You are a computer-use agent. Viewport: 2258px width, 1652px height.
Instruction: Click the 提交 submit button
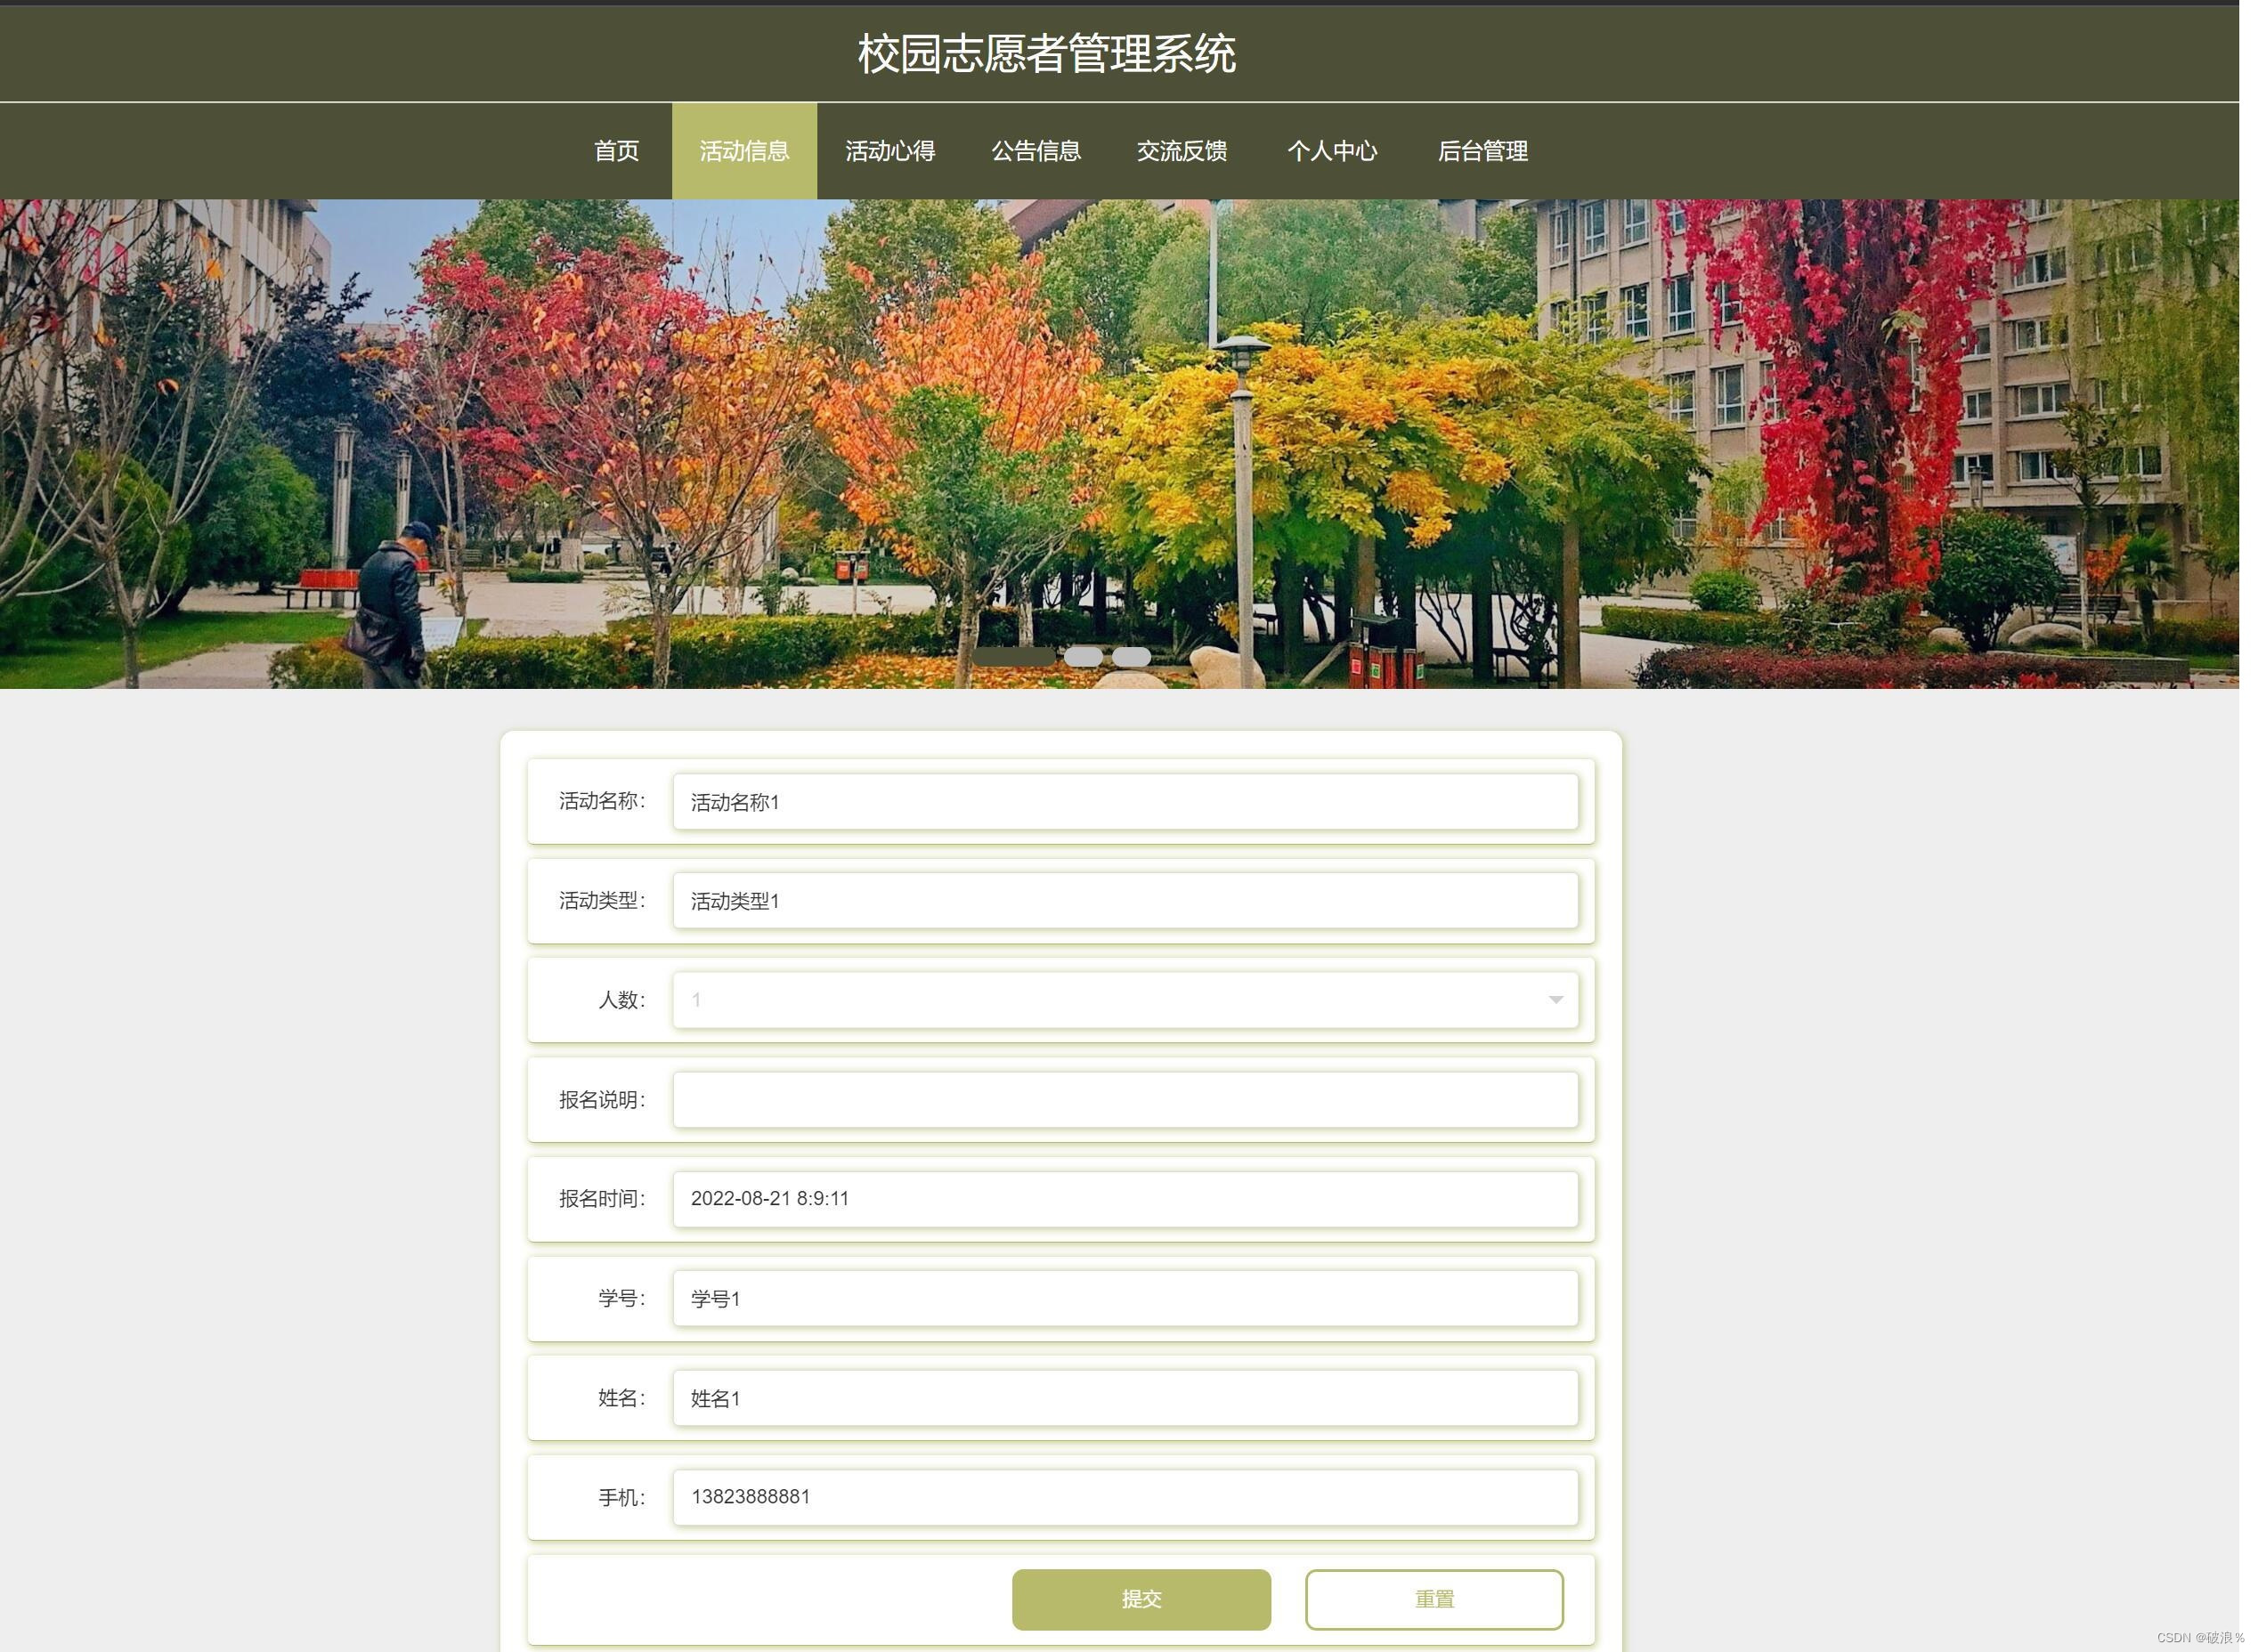pyautogui.click(x=1141, y=1598)
